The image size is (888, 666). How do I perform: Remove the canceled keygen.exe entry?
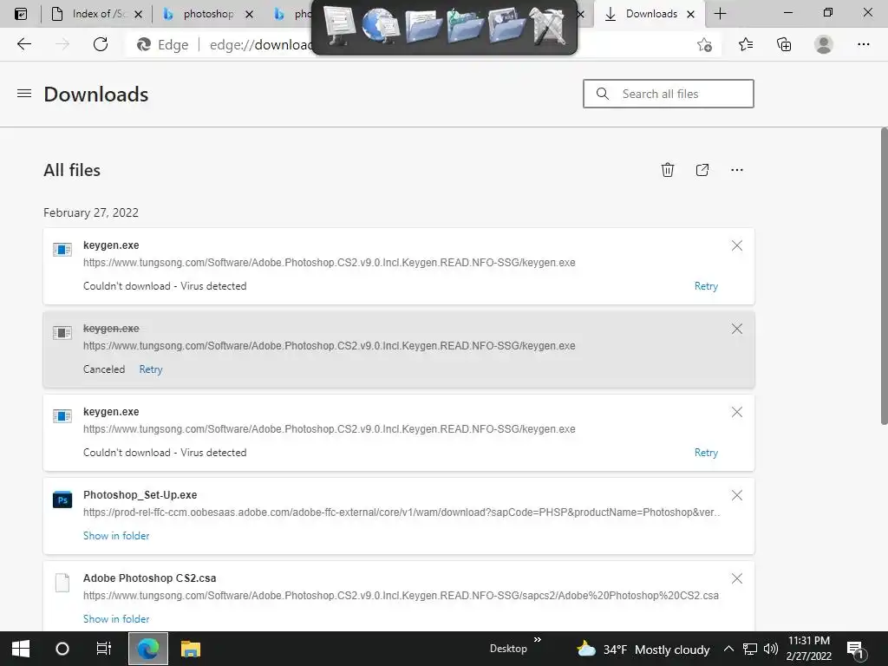[x=737, y=329]
